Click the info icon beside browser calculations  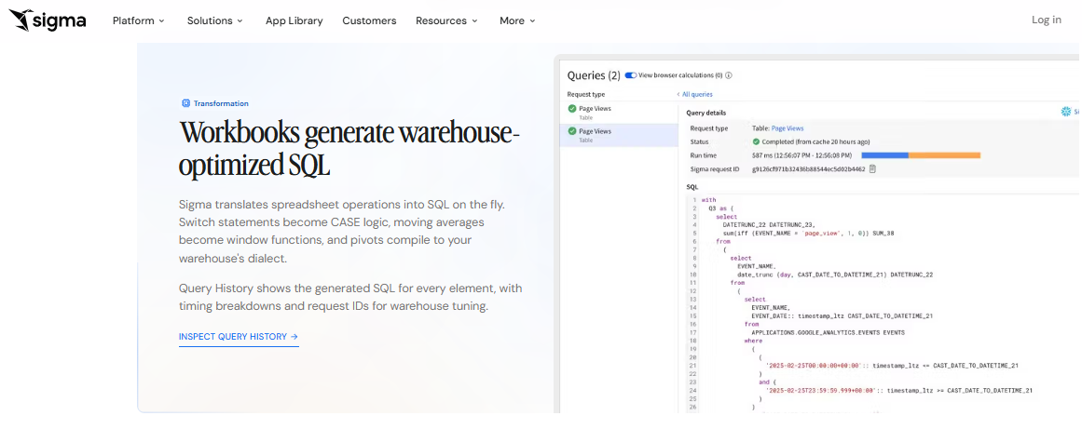[728, 75]
